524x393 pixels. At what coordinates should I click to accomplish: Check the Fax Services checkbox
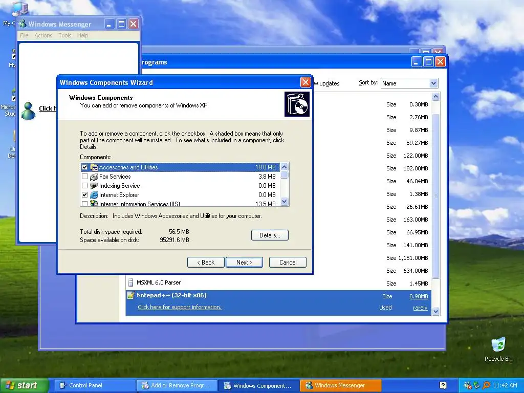tap(84, 177)
